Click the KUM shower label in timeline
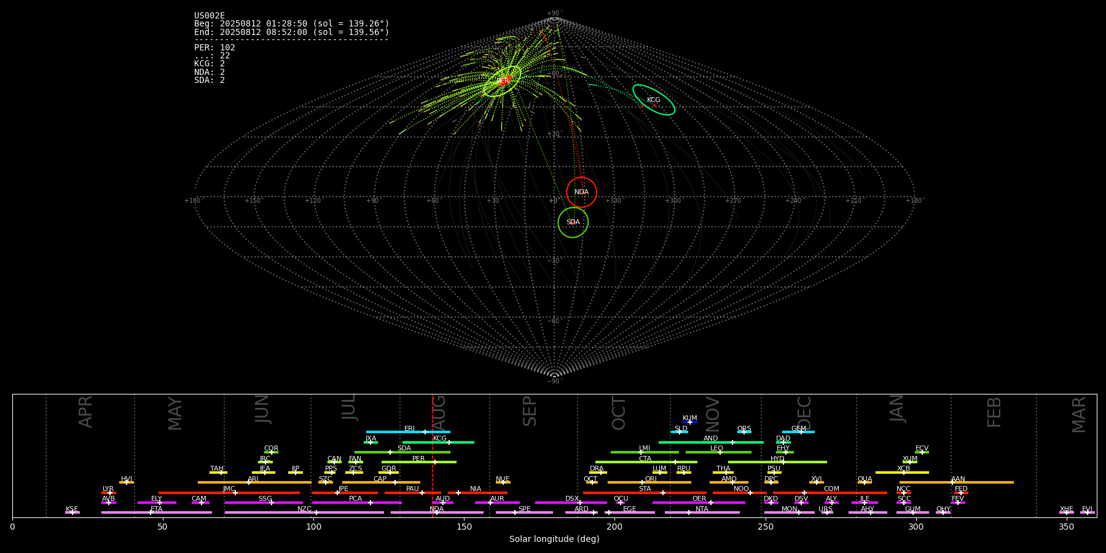This screenshot has width=1106, height=553. click(690, 418)
